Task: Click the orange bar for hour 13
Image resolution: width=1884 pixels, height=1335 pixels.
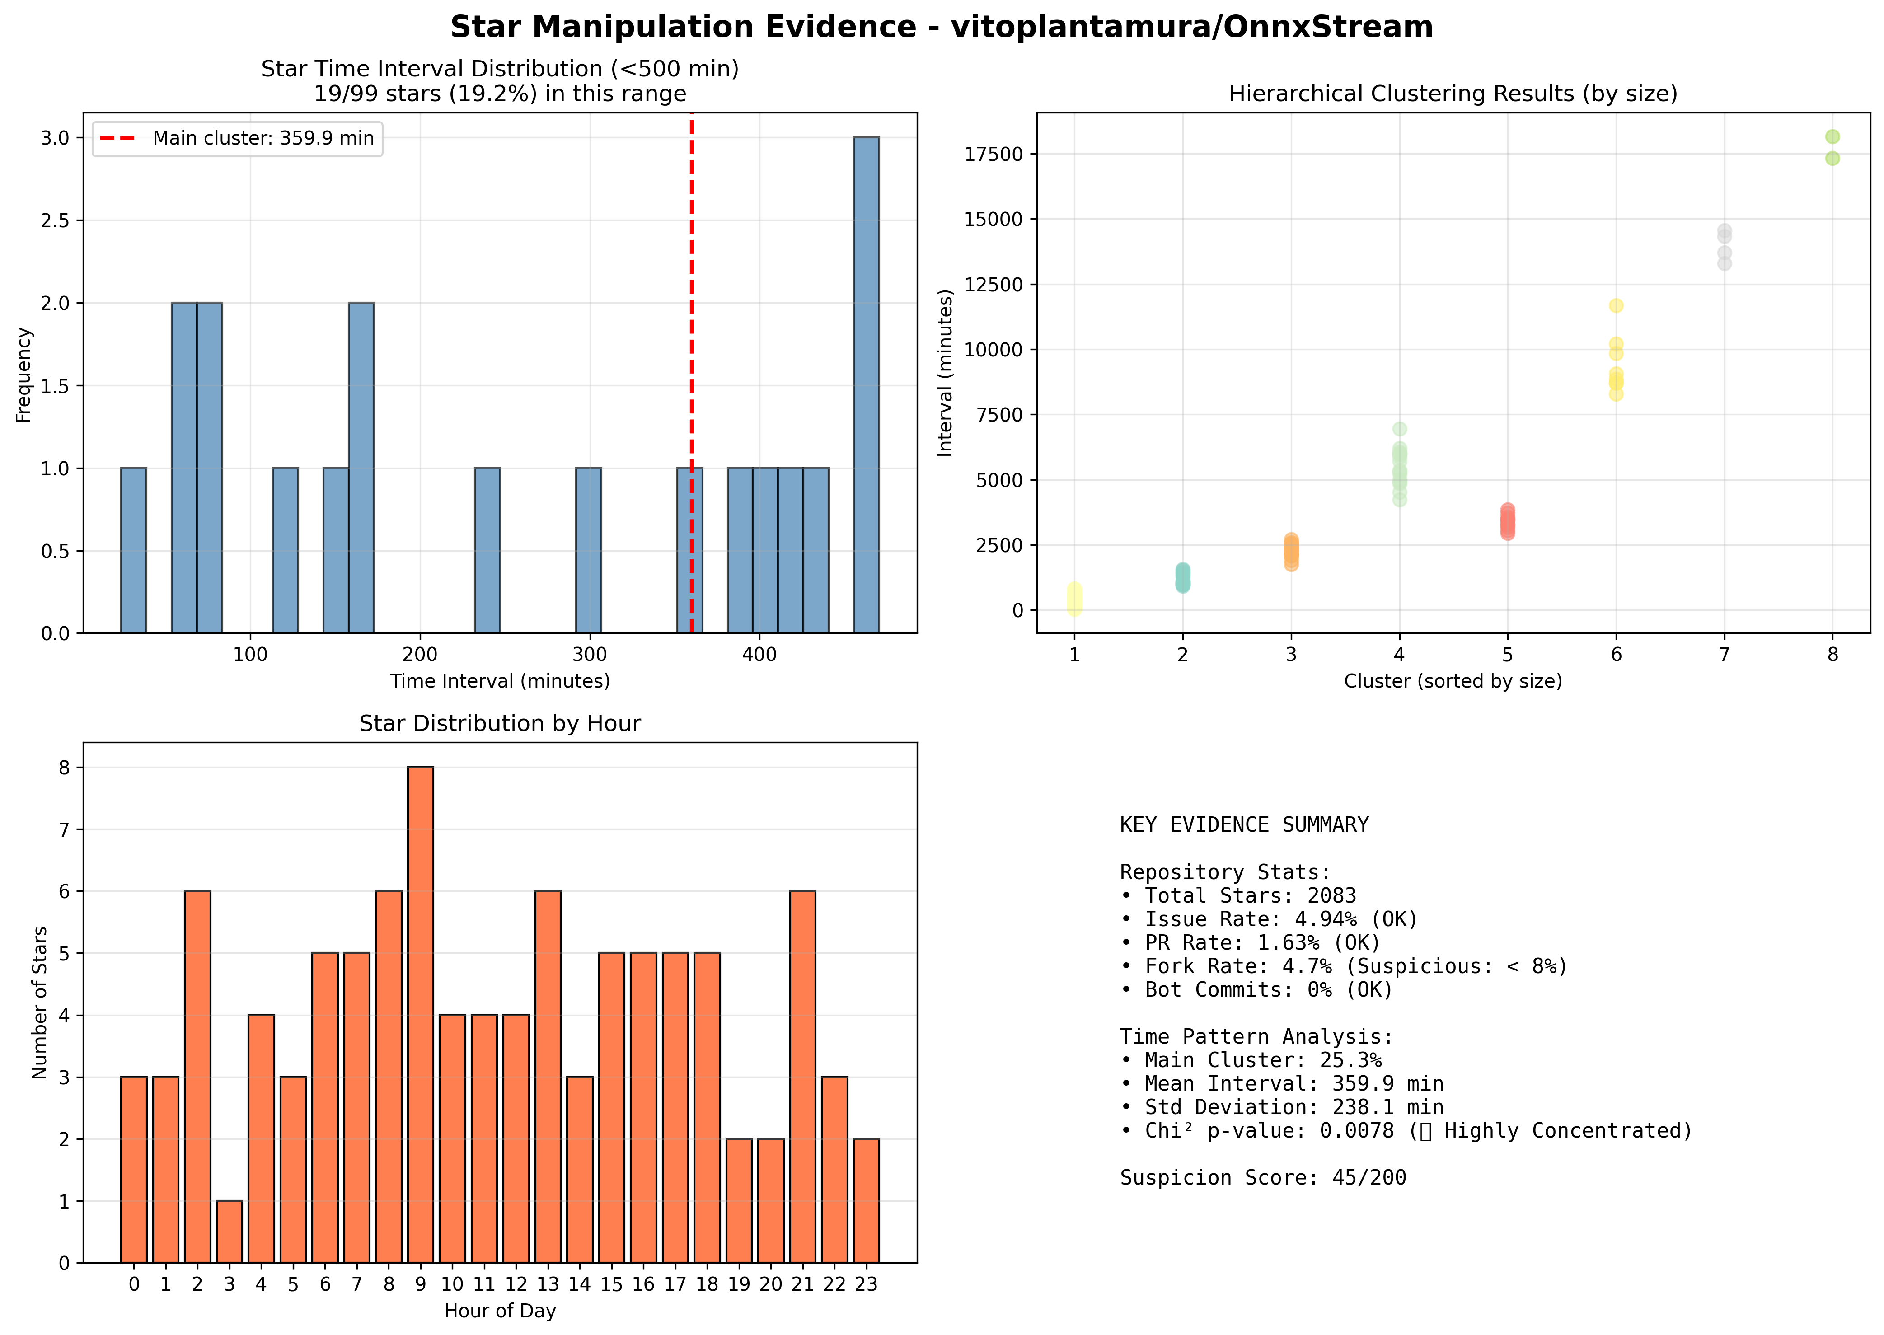Action: click(x=548, y=1077)
